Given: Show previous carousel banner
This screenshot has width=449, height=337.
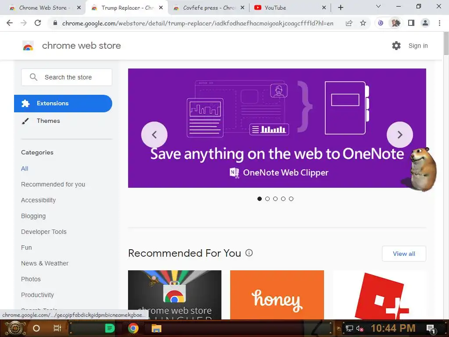Looking at the screenshot, I should (x=154, y=135).
